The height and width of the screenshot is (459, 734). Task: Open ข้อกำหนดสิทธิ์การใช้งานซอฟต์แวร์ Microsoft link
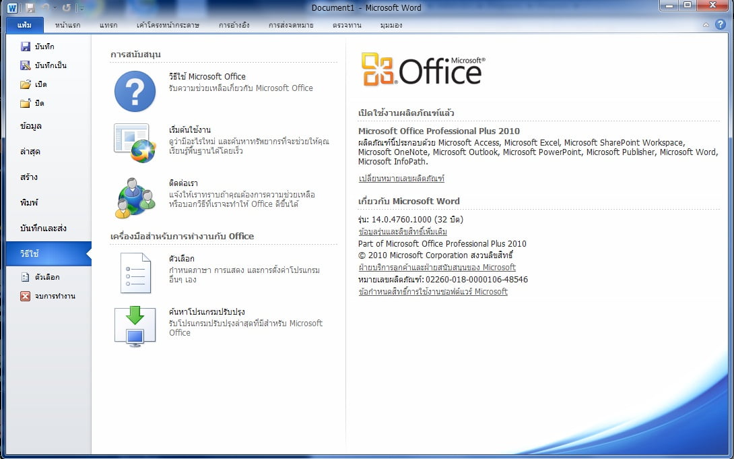(x=433, y=292)
